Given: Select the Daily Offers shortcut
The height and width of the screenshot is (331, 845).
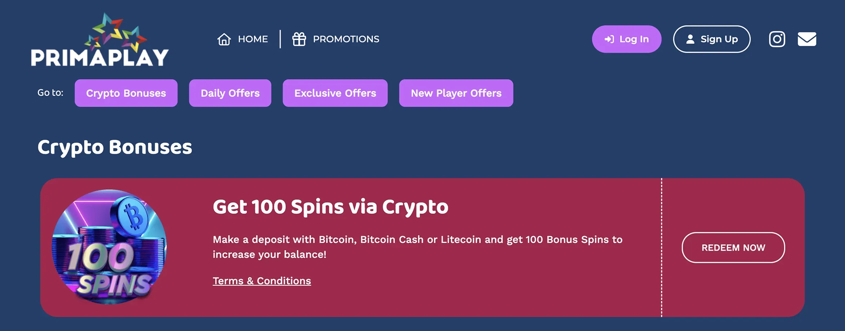Looking at the screenshot, I should click(x=230, y=93).
